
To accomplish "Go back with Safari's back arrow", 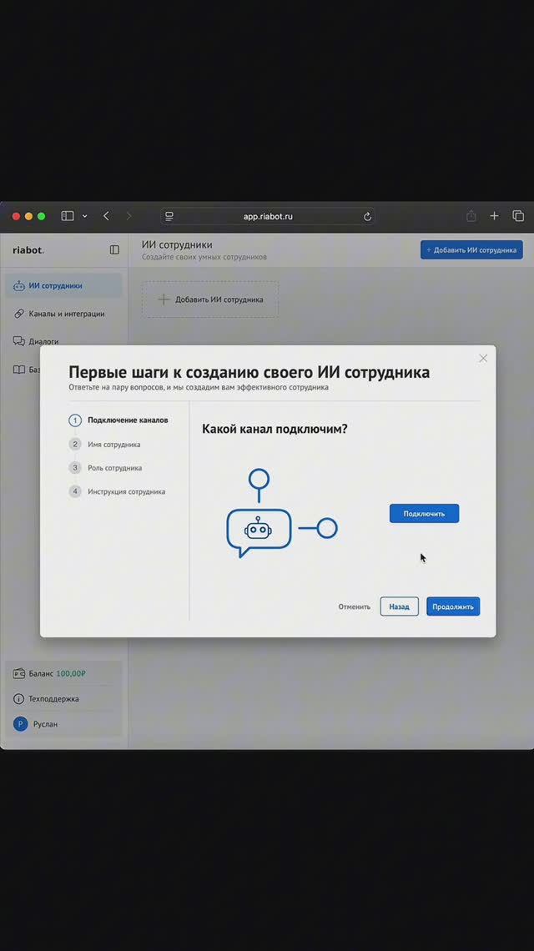I will coord(106,216).
